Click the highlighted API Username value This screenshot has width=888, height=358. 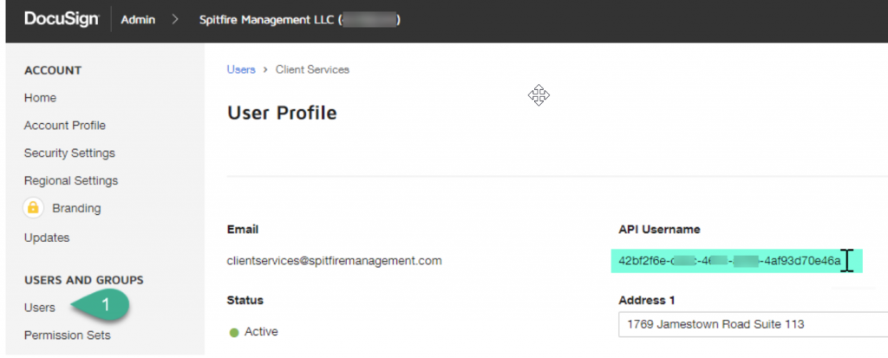pyautogui.click(x=736, y=261)
